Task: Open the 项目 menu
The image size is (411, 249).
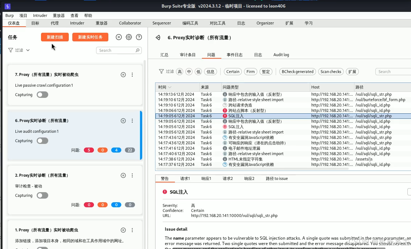Action: pyautogui.click(x=23, y=15)
